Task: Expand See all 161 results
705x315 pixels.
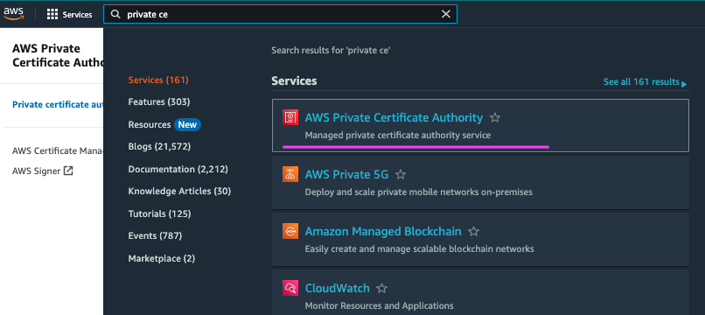Action: coord(645,82)
